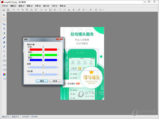Viewport: 159px width, 119px height.
Task: Click the Paste toolbar icon
Action: coord(31,10)
